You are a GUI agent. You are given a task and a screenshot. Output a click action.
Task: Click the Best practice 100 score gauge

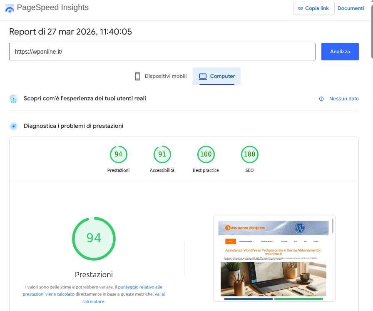pyautogui.click(x=206, y=154)
